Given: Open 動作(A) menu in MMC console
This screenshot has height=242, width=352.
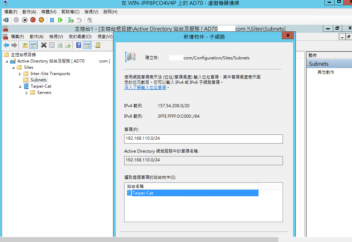Looking at the screenshot, I should tap(36, 37).
